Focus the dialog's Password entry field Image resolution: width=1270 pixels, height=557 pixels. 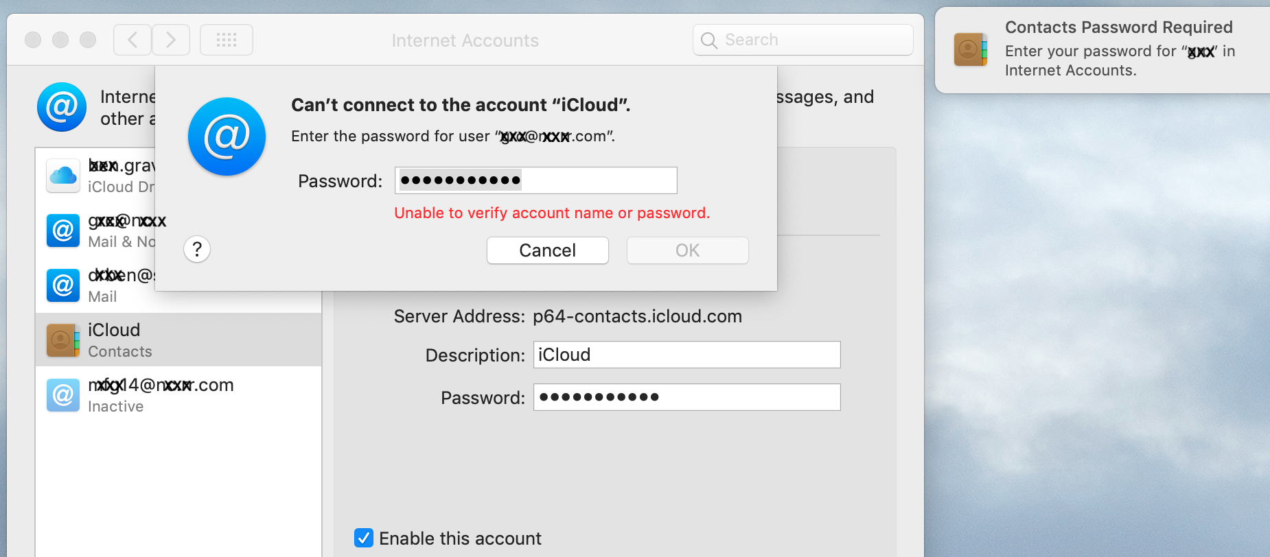tap(536, 180)
